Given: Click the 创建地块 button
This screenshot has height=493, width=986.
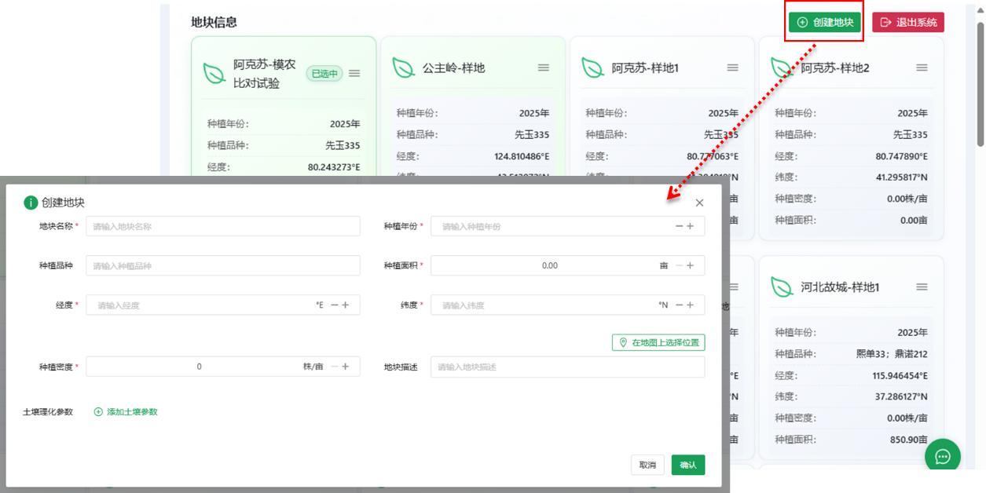Looking at the screenshot, I should pyautogui.click(x=825, y=22).
